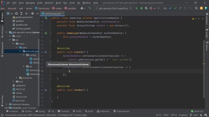Click the UTF-8 encoding widget

(173, 115)
